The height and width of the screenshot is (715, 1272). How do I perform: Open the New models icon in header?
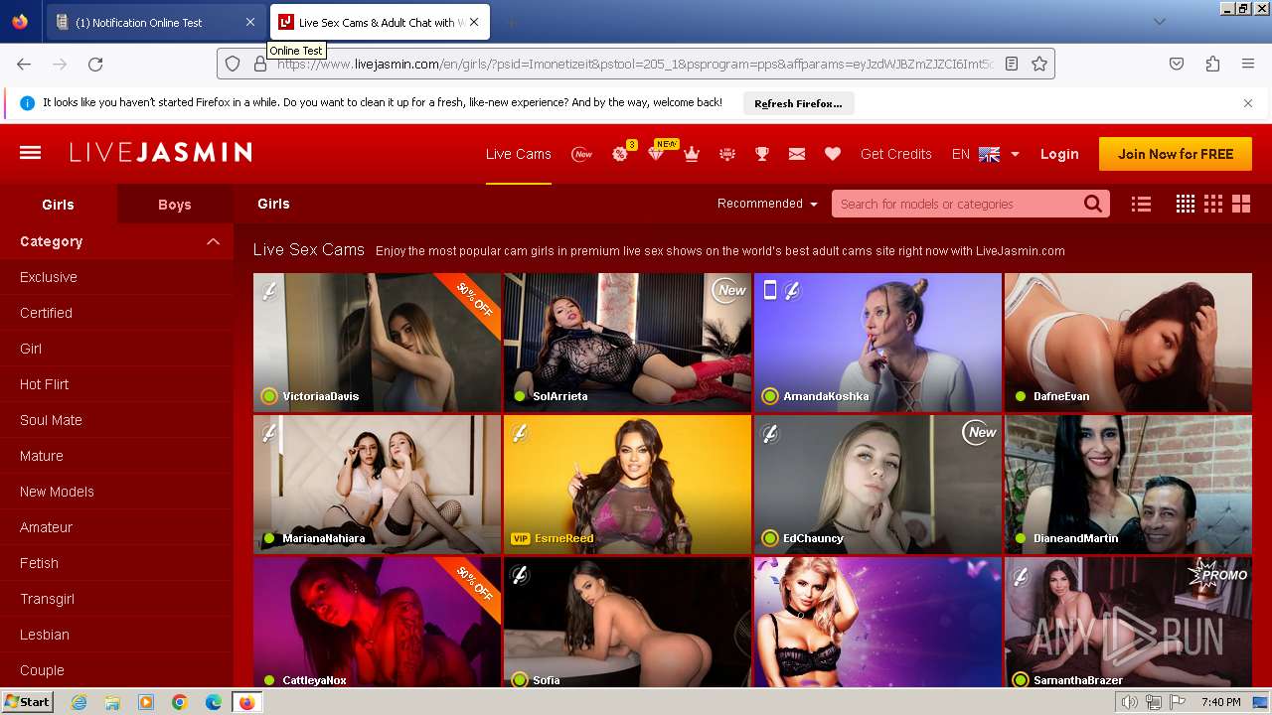582,154
